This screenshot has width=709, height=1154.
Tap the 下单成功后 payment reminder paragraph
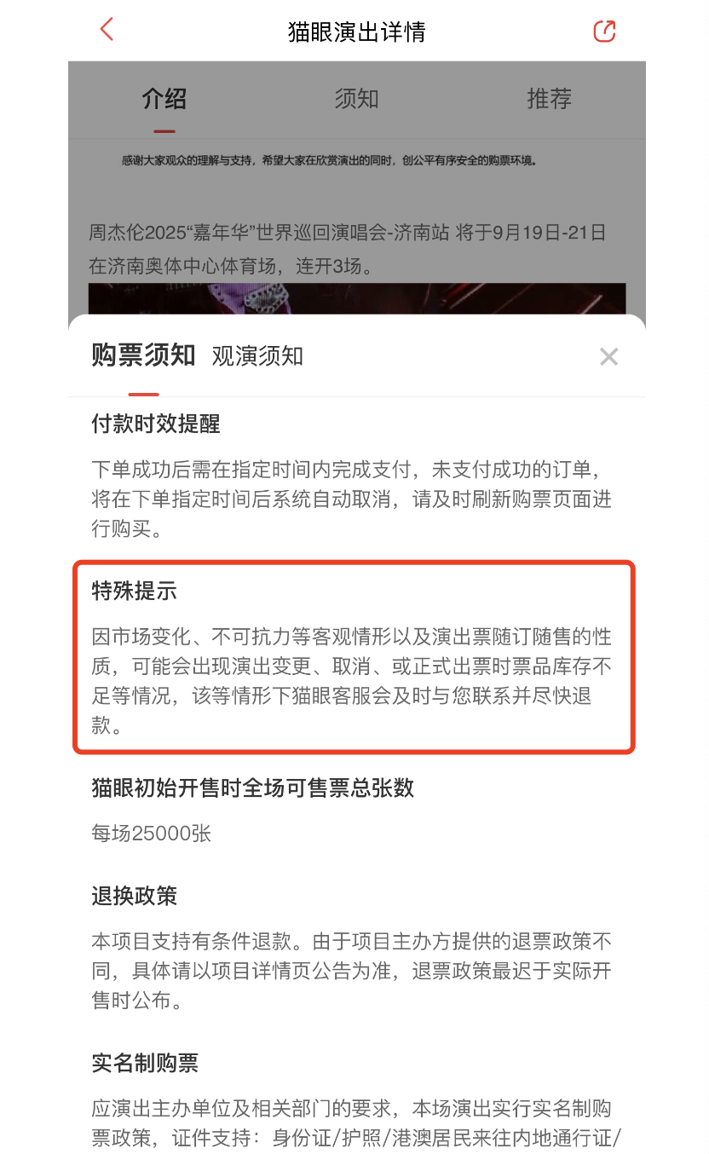pyautogui.click(x=352, y=499)
